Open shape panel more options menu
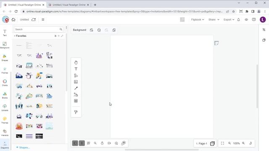269x151 pixels. click(x=66, y=28)
